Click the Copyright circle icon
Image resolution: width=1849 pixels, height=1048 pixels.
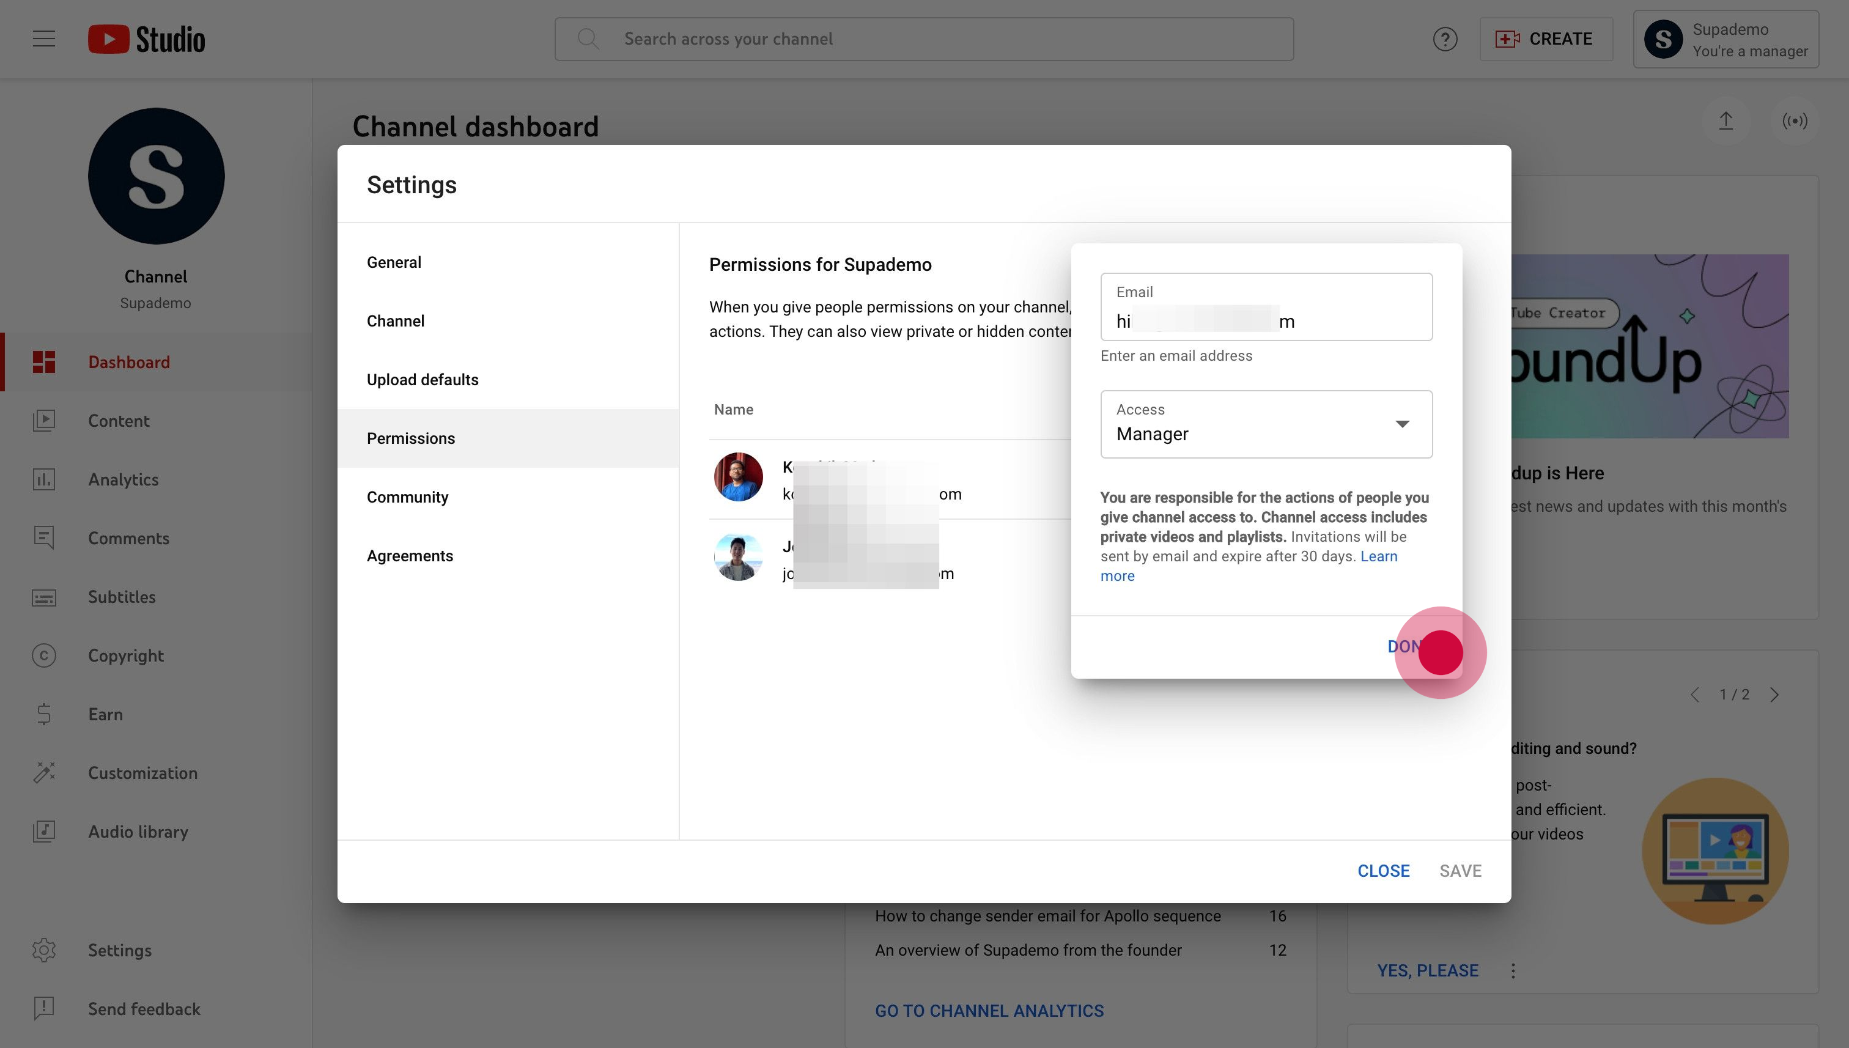pos(44,655)
